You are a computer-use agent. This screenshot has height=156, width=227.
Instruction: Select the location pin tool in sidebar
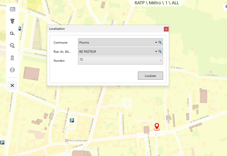pos(12,58)
